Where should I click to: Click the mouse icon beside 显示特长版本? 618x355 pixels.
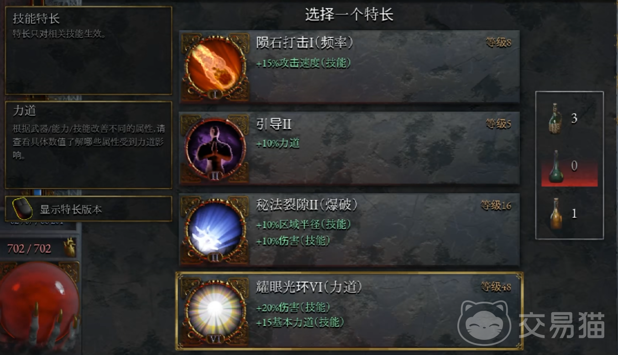[22, 209]
